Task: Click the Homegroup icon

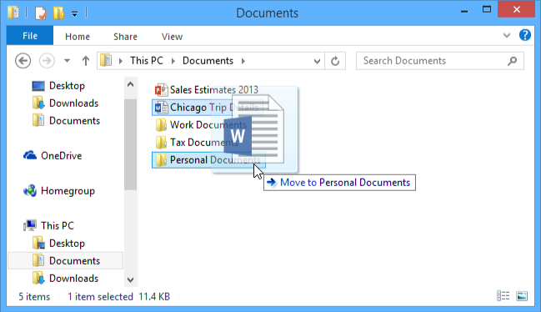Action: [30, 190]
